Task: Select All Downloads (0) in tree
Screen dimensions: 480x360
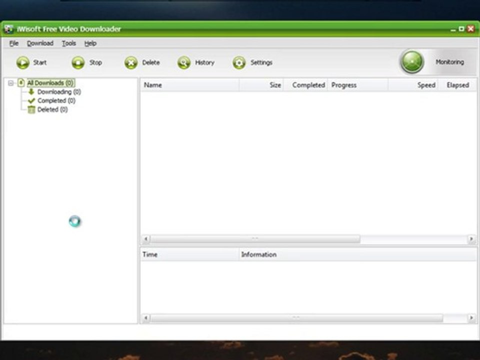Action: pos(50,83)
